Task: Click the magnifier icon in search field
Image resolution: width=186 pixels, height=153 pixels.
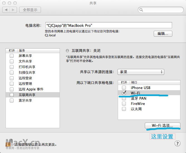Action: [x=141, y=10]
